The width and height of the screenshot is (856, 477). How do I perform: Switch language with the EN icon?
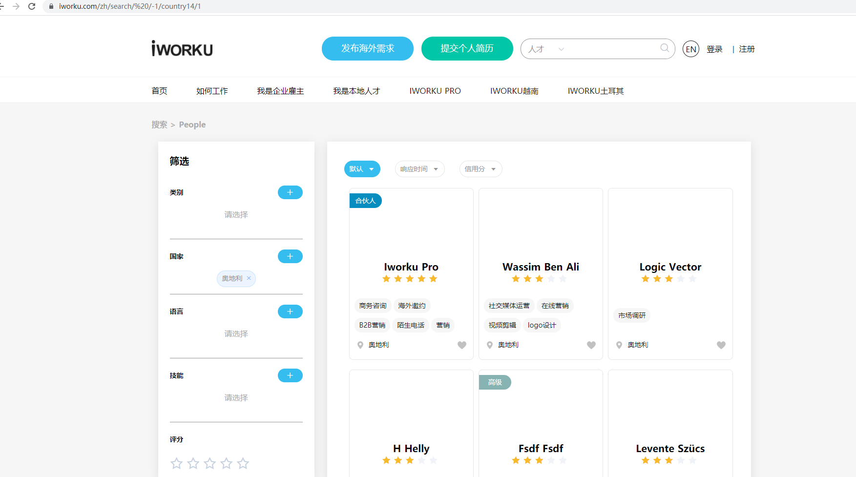tap(690, 49)
